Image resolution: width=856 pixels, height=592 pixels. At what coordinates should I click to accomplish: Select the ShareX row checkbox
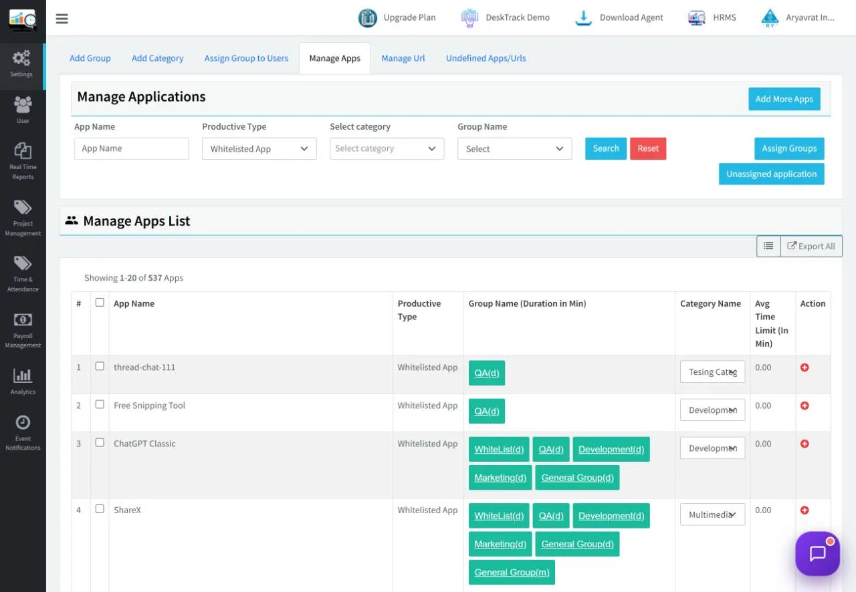point(100,508)
